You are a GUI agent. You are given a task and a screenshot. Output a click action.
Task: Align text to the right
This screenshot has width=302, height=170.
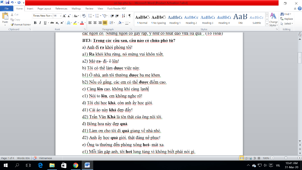100,23
